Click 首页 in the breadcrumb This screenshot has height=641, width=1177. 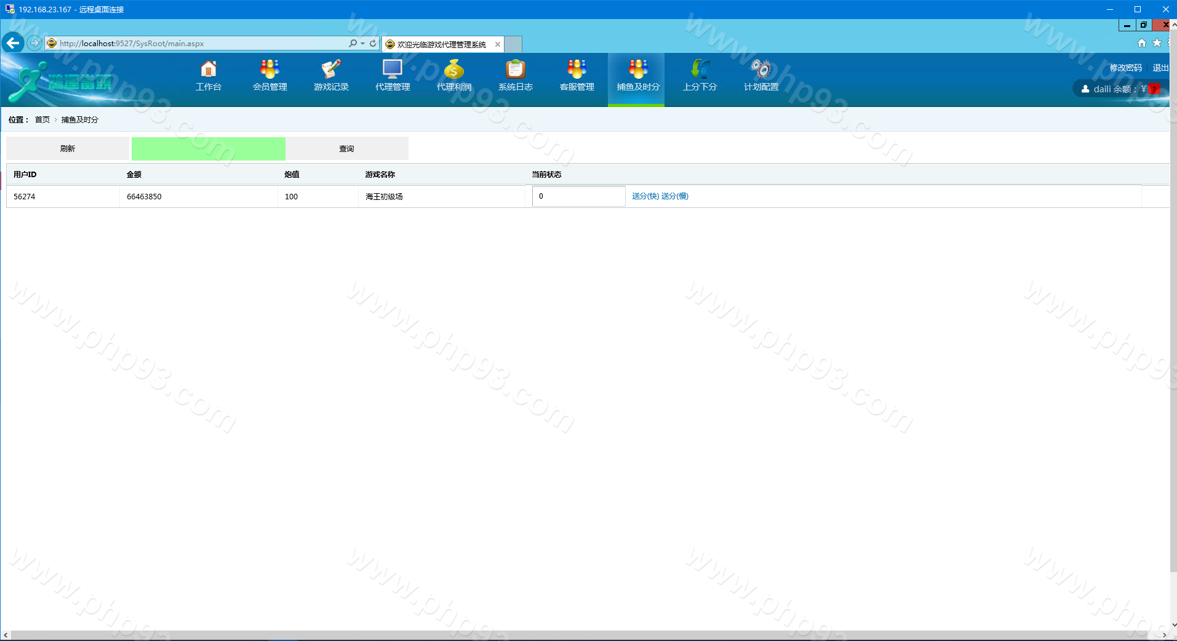[x=42, y=120]
